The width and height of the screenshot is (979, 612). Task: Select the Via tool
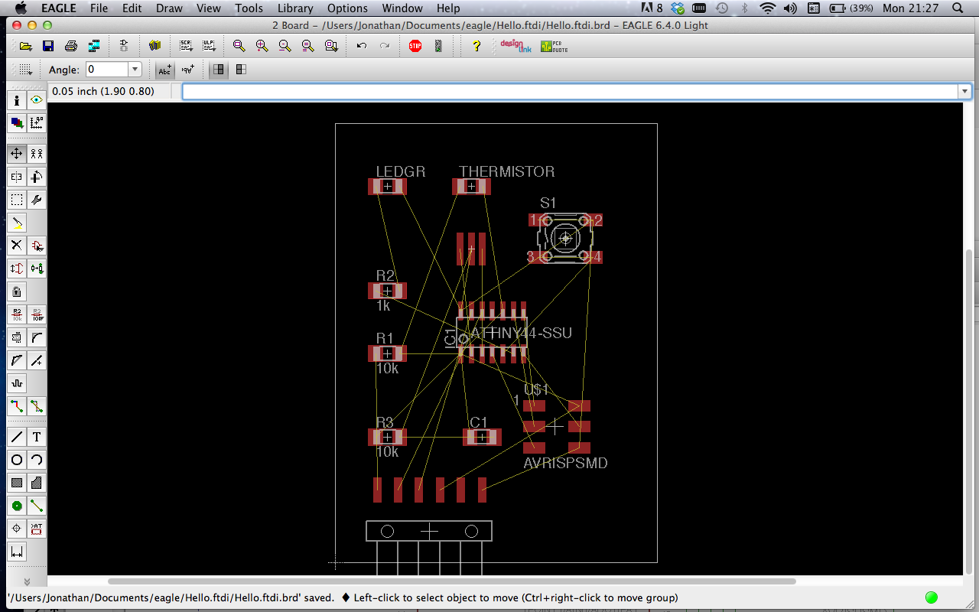coord(17,506)
